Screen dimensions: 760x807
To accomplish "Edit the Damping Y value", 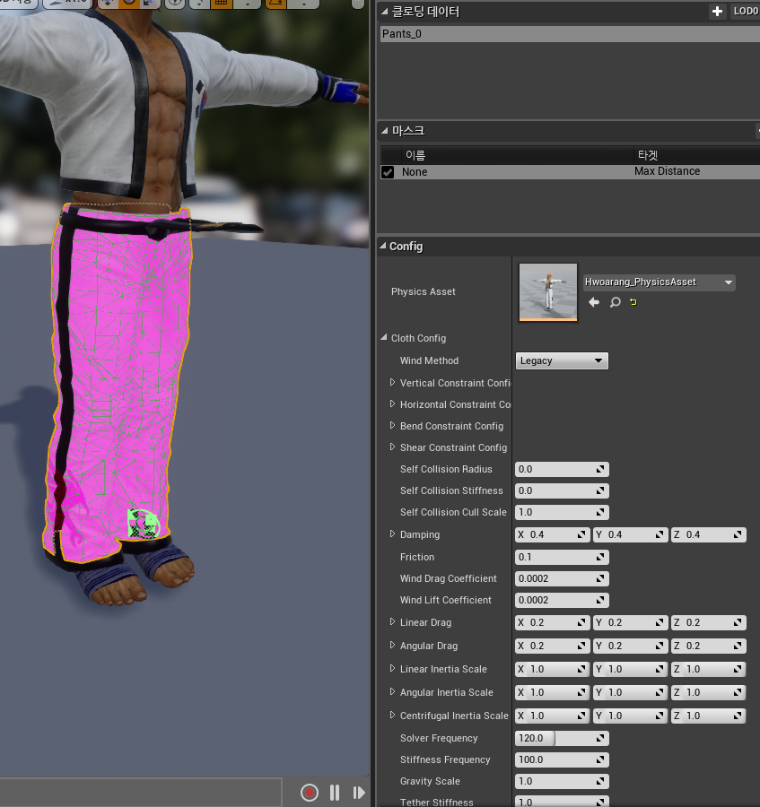I will point(630,534).
